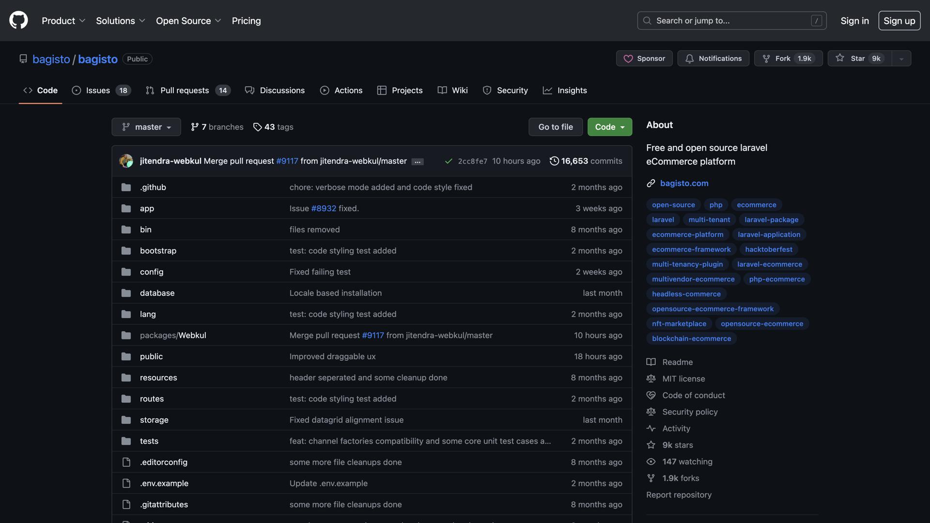Click the Sponsor heart button
The width and height of the screenshot is (930, 523).
(x=644, y=58)
